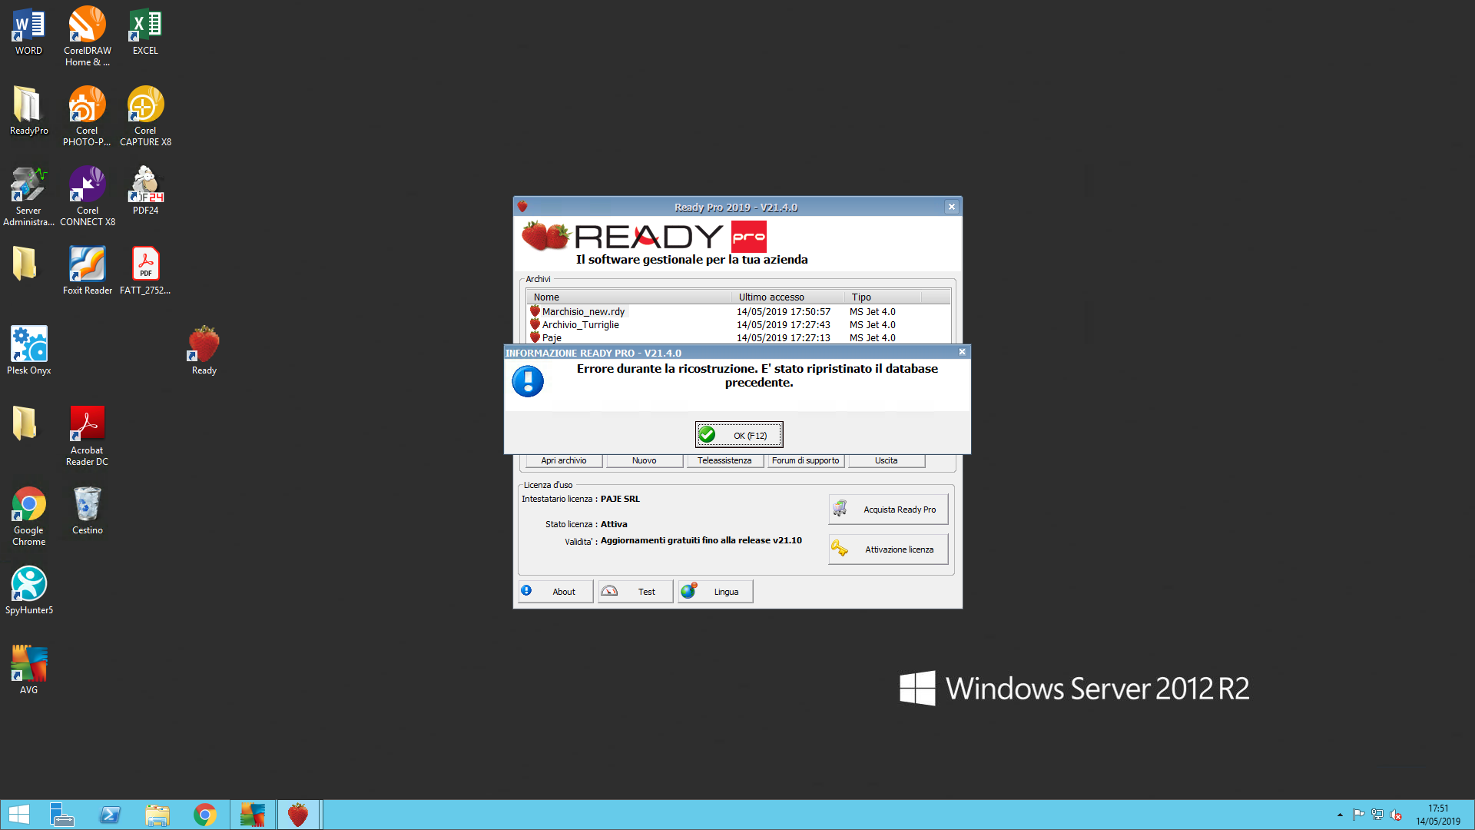The height and width of the screenshot is (830, 1475).
Task: Open the Server Administrator desktop icon
Action: click(28, 197)
